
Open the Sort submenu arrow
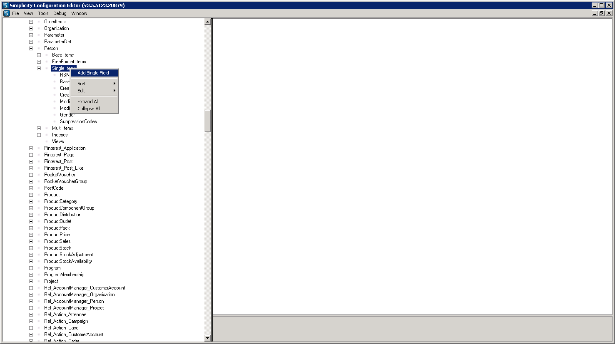click(115, 84)
